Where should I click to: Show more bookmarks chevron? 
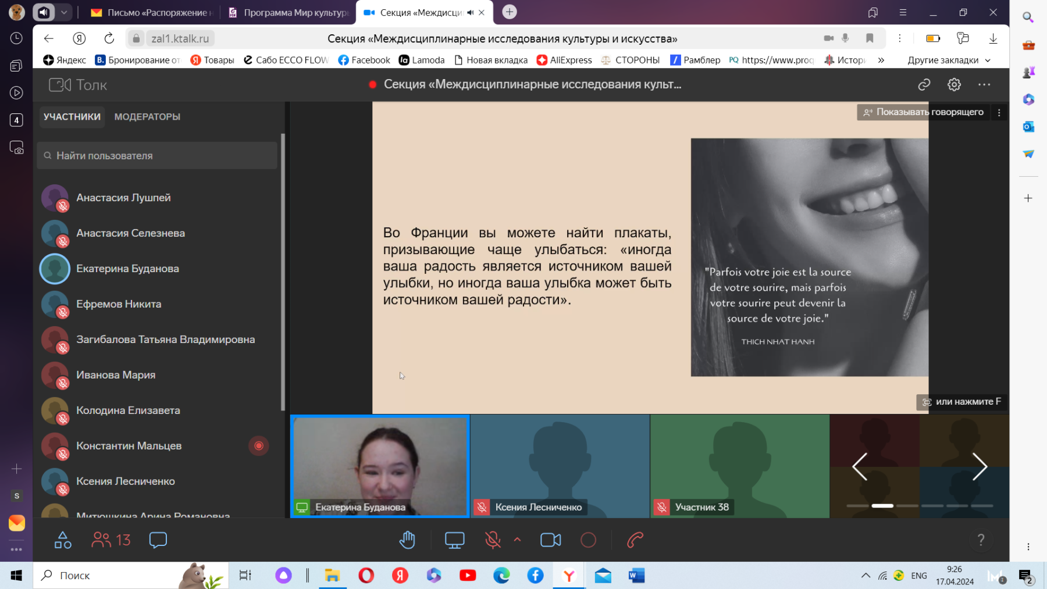click(881, 60)
